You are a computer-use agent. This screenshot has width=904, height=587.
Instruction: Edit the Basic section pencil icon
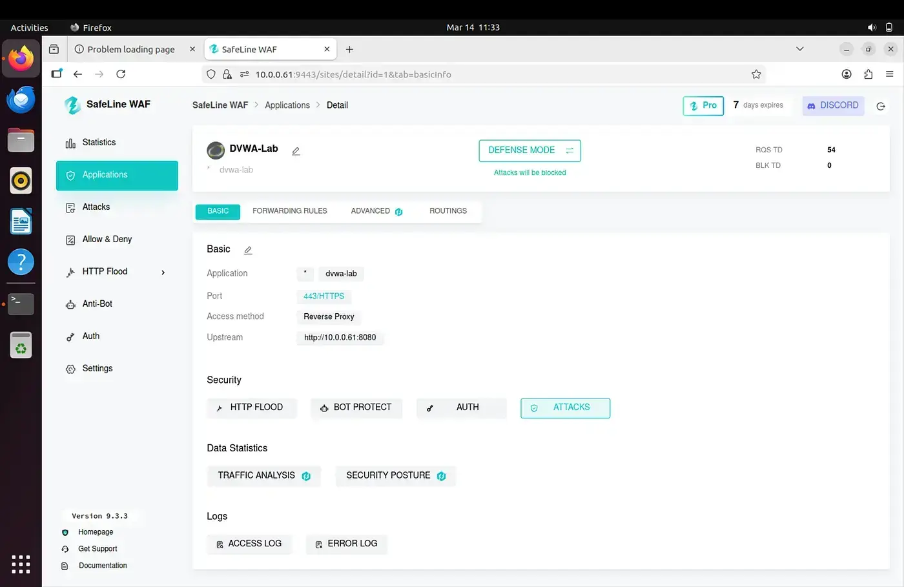tap(248, 250)
